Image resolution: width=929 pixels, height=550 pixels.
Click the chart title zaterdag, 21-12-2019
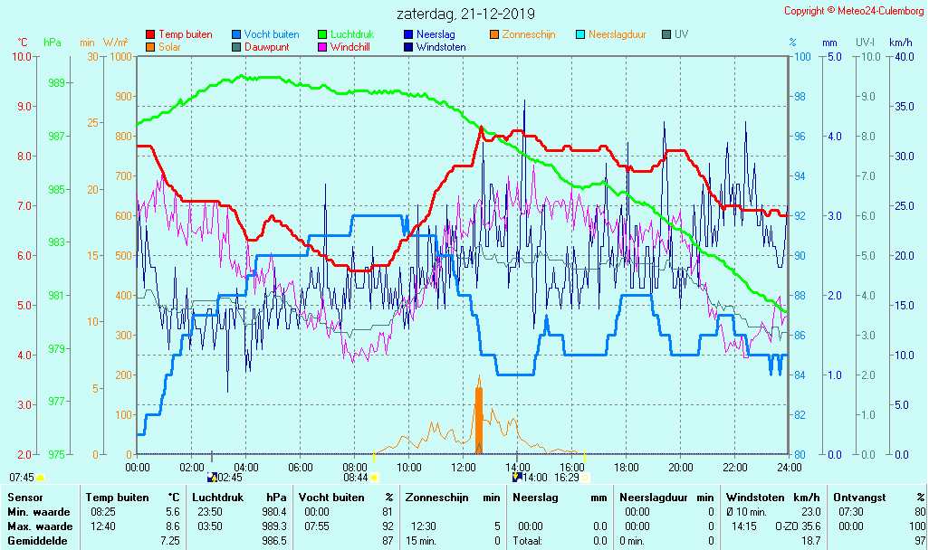tap(465, 14)
